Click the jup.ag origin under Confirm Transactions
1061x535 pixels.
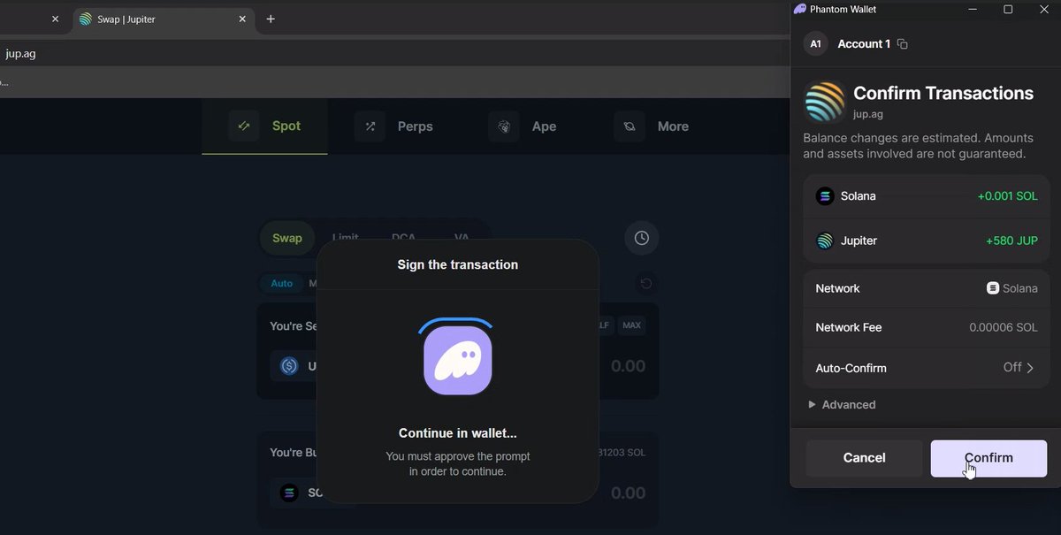[x=868, y=114]
